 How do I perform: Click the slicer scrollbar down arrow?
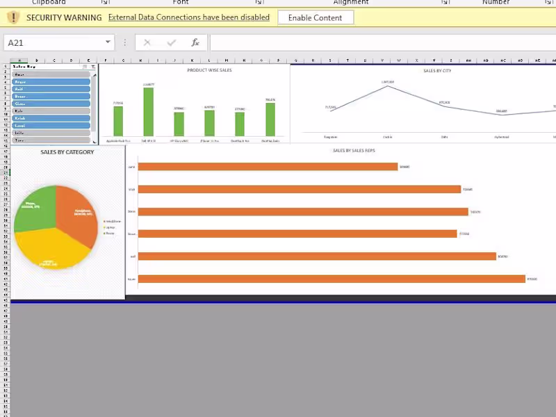point(95,142)
